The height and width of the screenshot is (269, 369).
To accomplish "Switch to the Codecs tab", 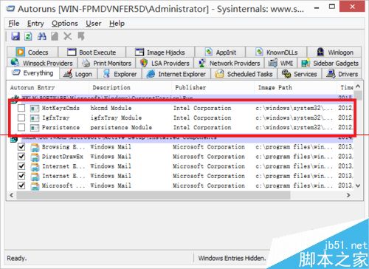I will click(x=32, y=52).
